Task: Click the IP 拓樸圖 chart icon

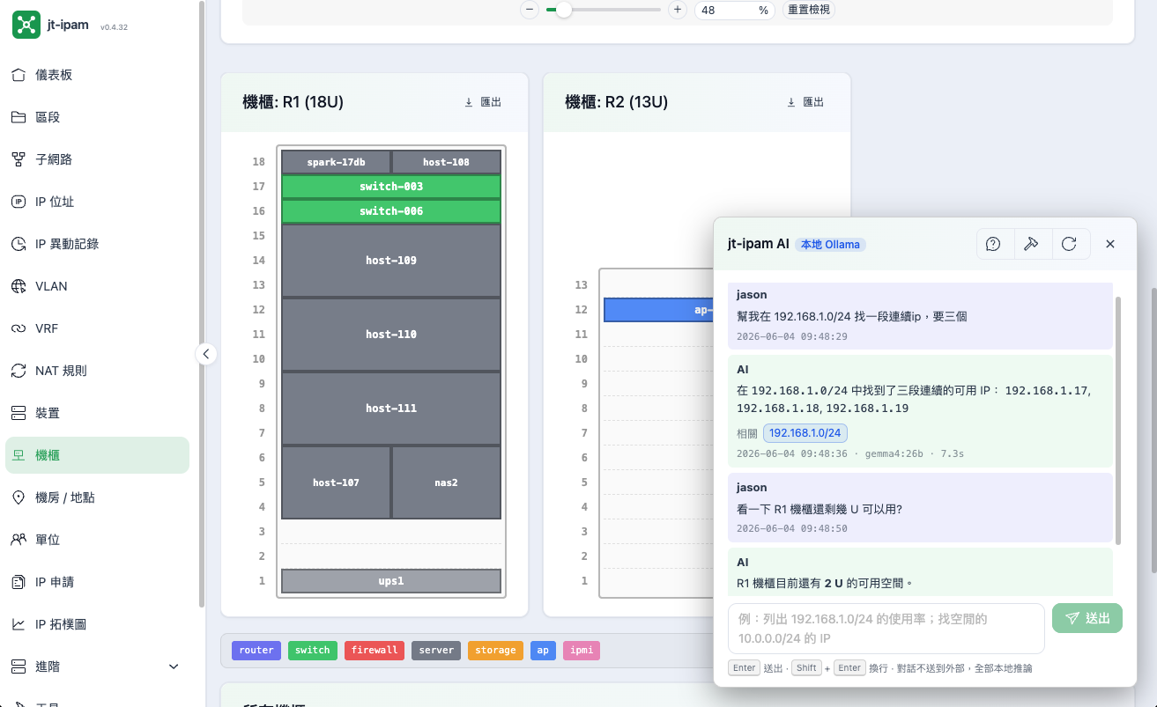Action: 19,624
